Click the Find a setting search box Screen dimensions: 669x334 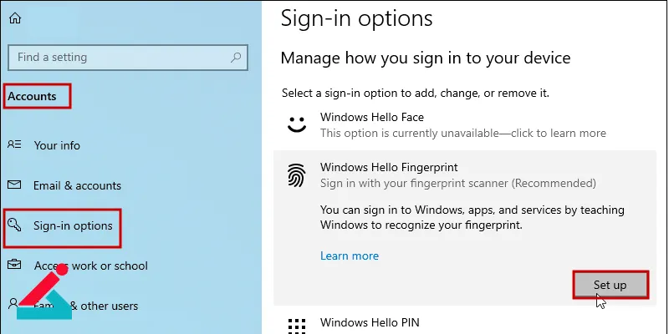point(128,57)
